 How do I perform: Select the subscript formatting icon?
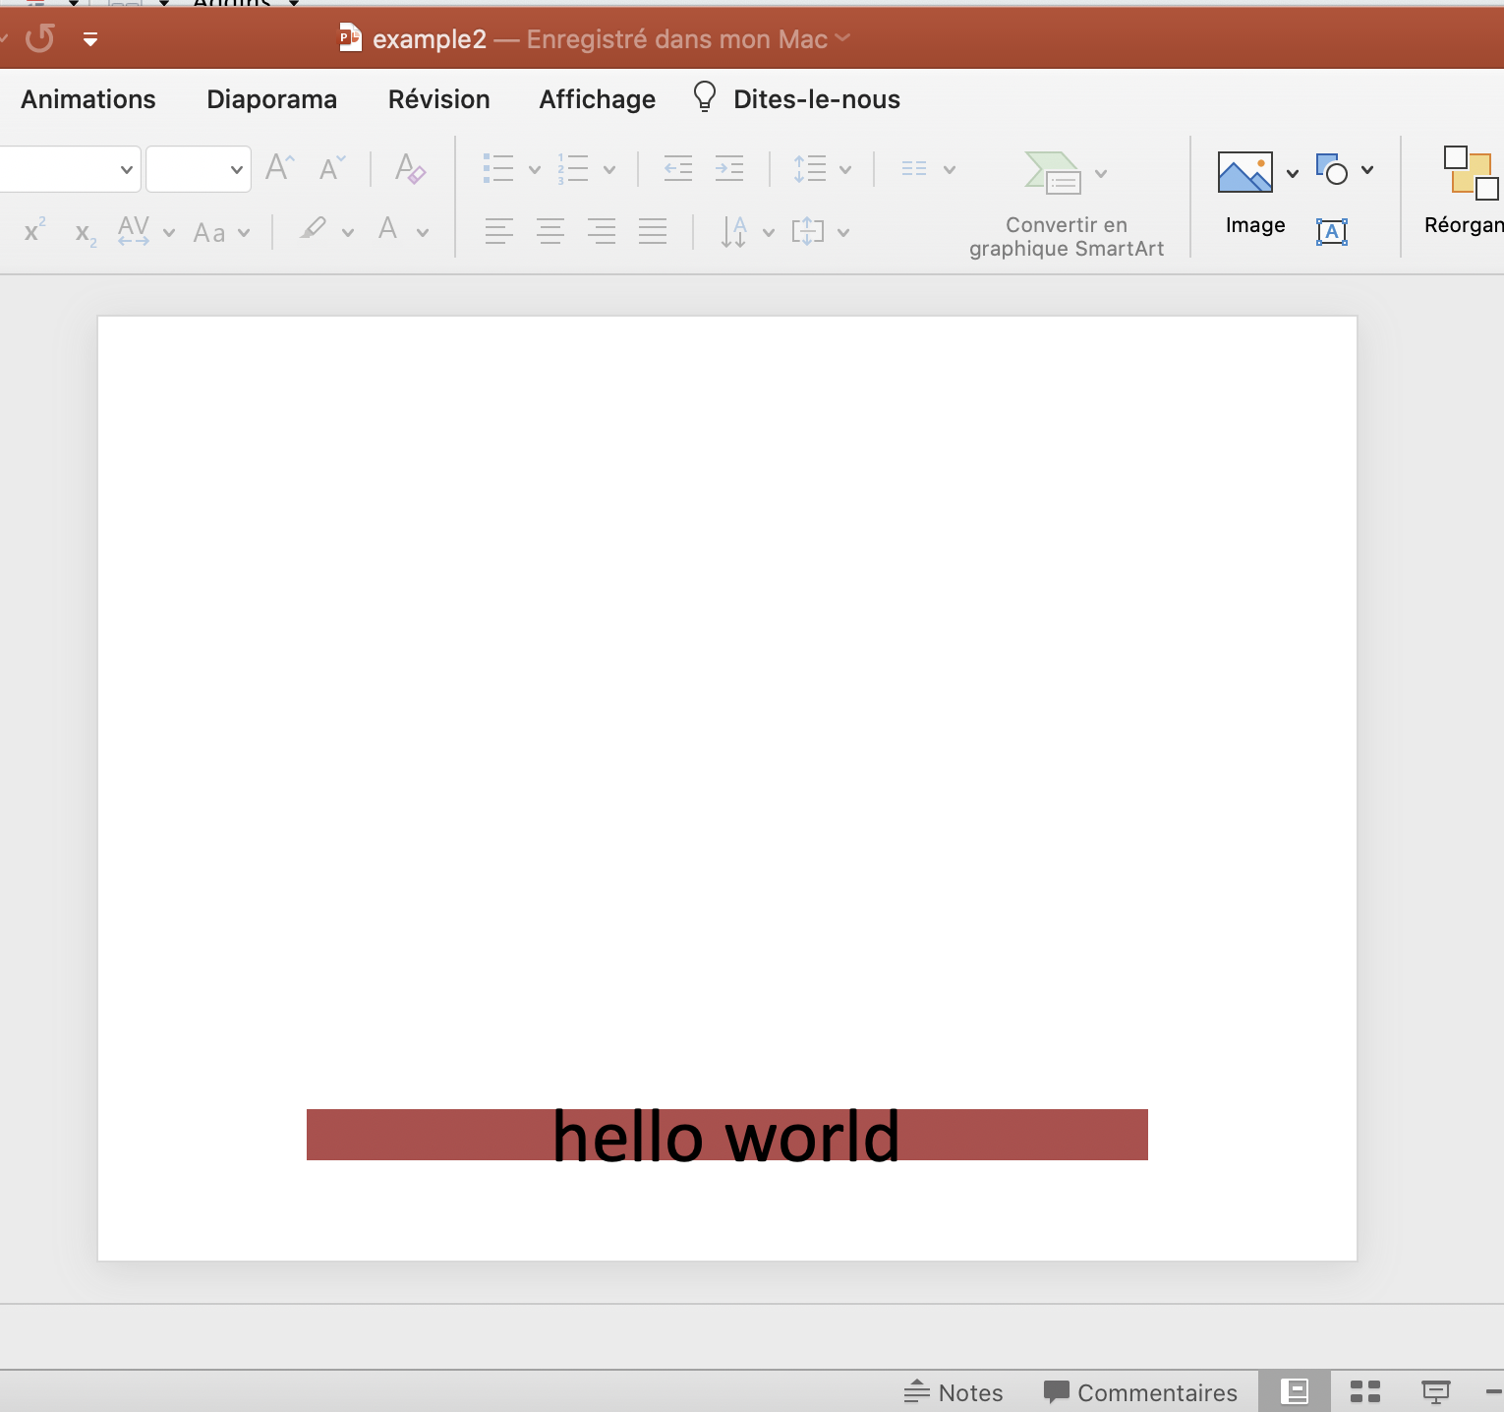[84, 233]
